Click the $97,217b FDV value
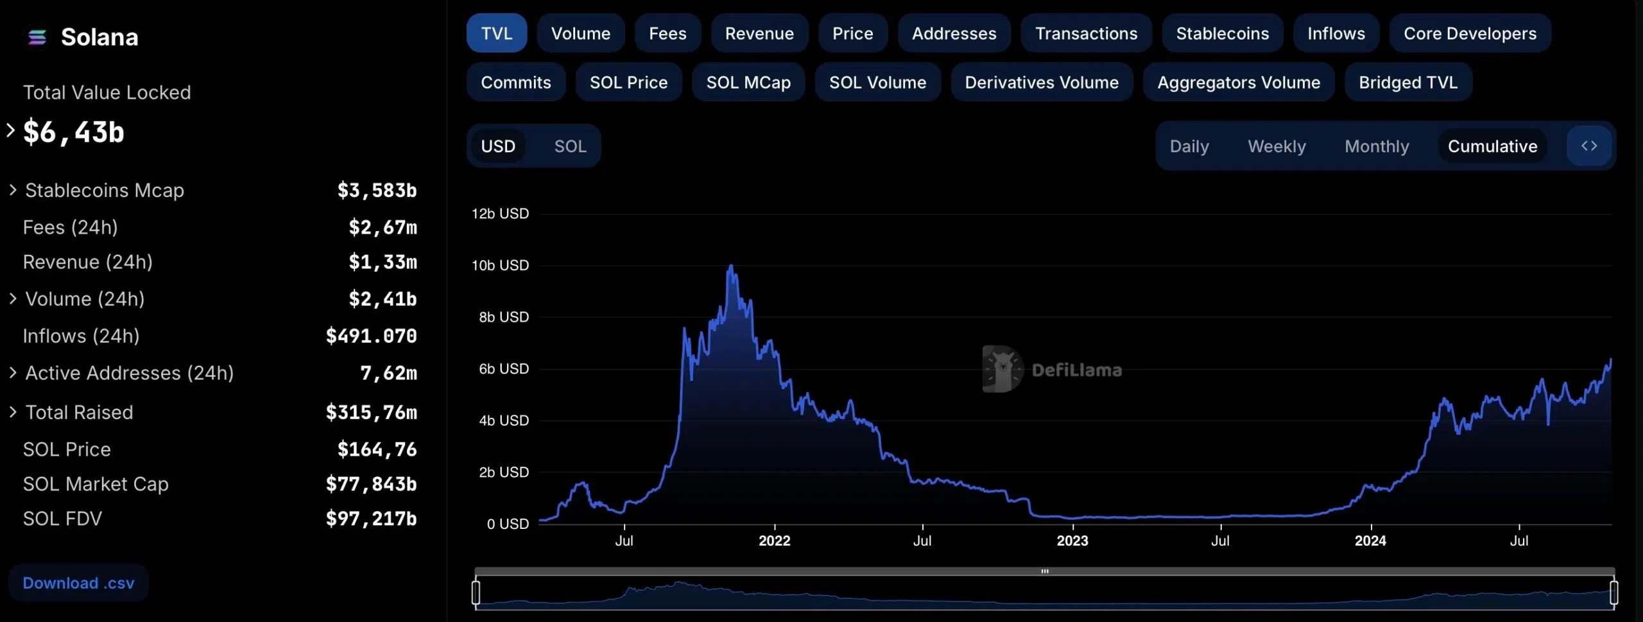The width and height of the screenshot is (1643, 622). [x=372, y=519]
